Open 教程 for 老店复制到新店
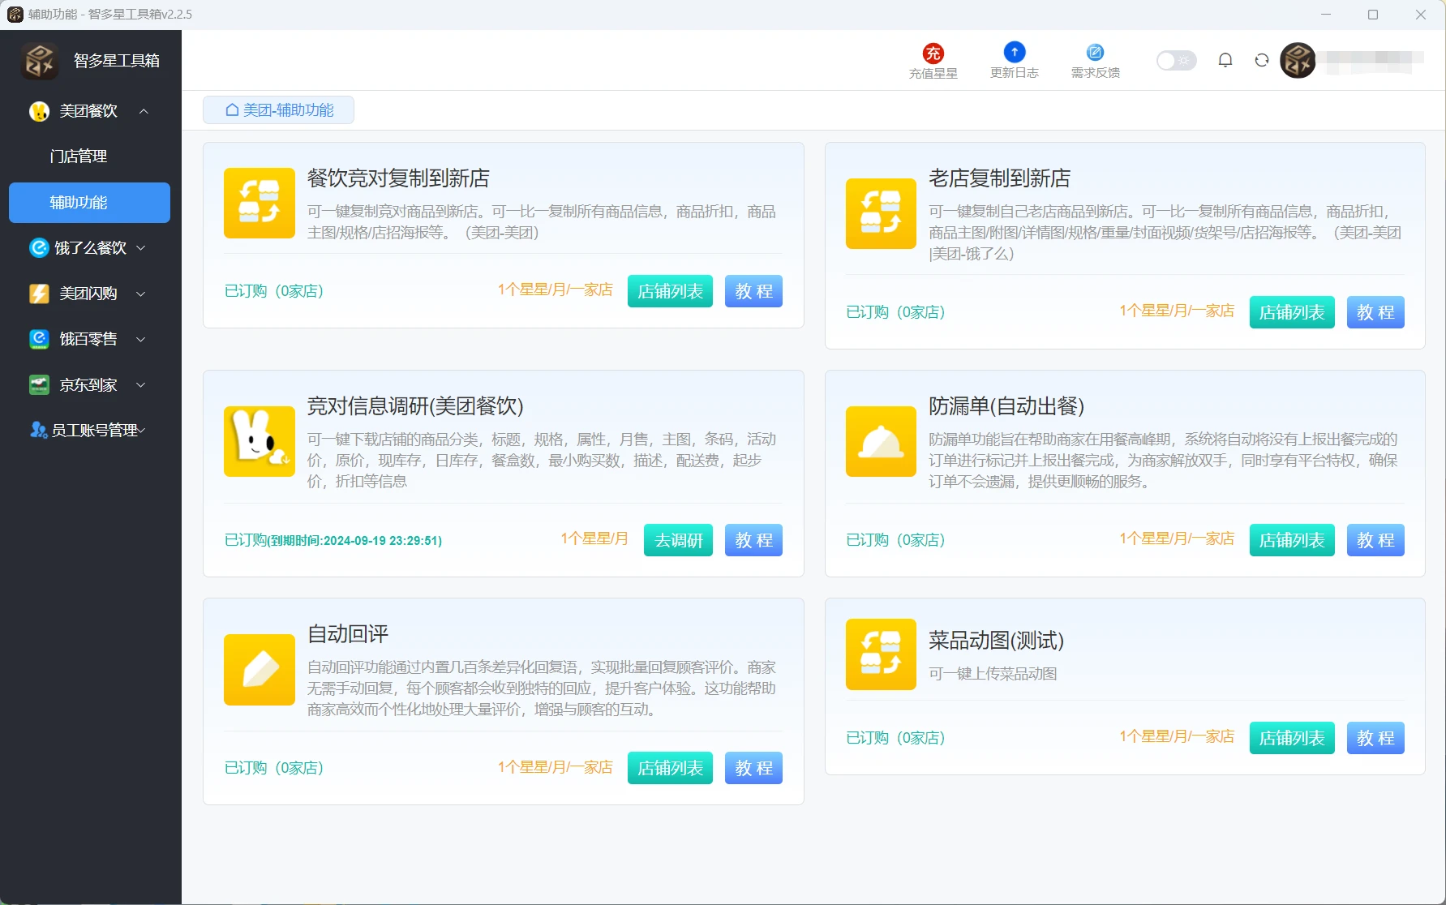The image size is (1446, 905). (x=1375, y=312)
